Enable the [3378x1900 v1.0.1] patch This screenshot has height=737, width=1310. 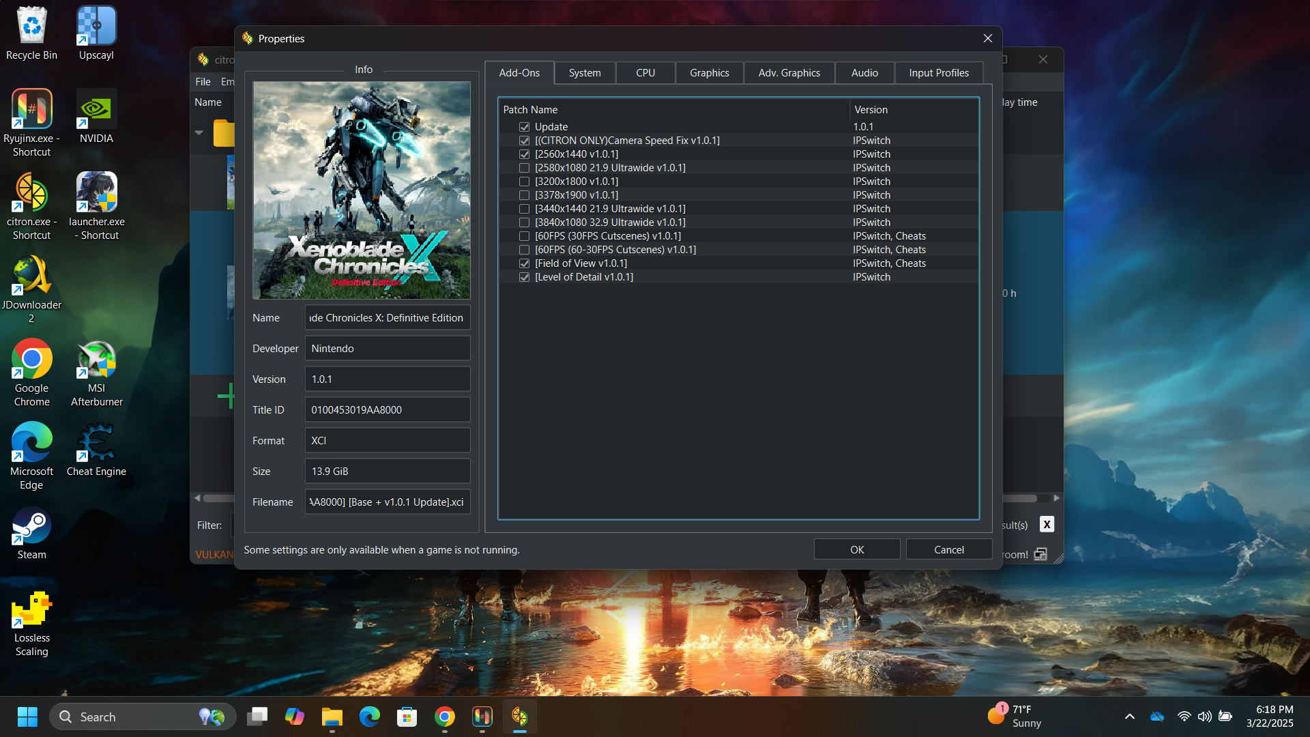tap(524, 195)
